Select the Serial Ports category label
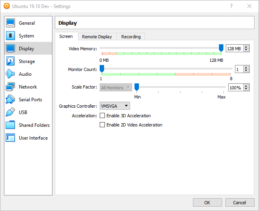 (x=30, y=100)
